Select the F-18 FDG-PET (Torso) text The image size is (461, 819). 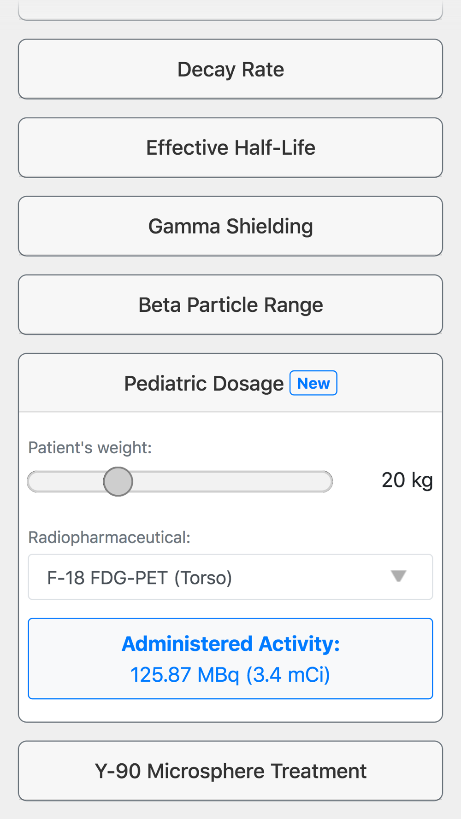click(139, 578)
